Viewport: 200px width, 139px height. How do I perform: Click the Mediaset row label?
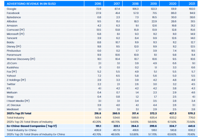coord(13,109)
